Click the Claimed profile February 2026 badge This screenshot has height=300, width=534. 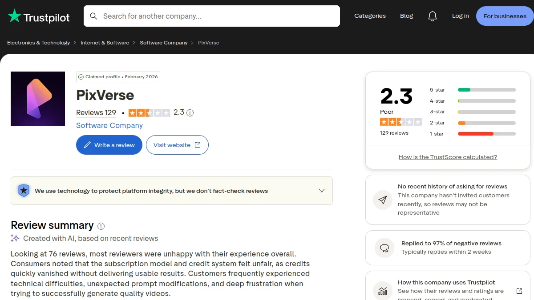[118, 77]
